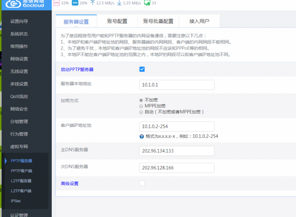Toggle the 启动PPTP服务器 checkbox
Screen dimensions: 296x217
(x=142, y=69)
